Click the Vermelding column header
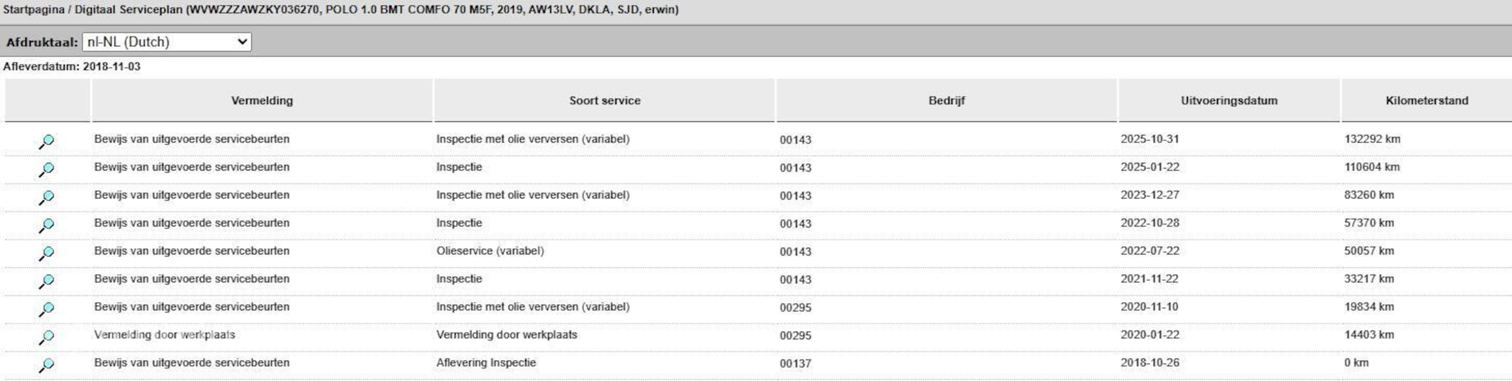 262,101
